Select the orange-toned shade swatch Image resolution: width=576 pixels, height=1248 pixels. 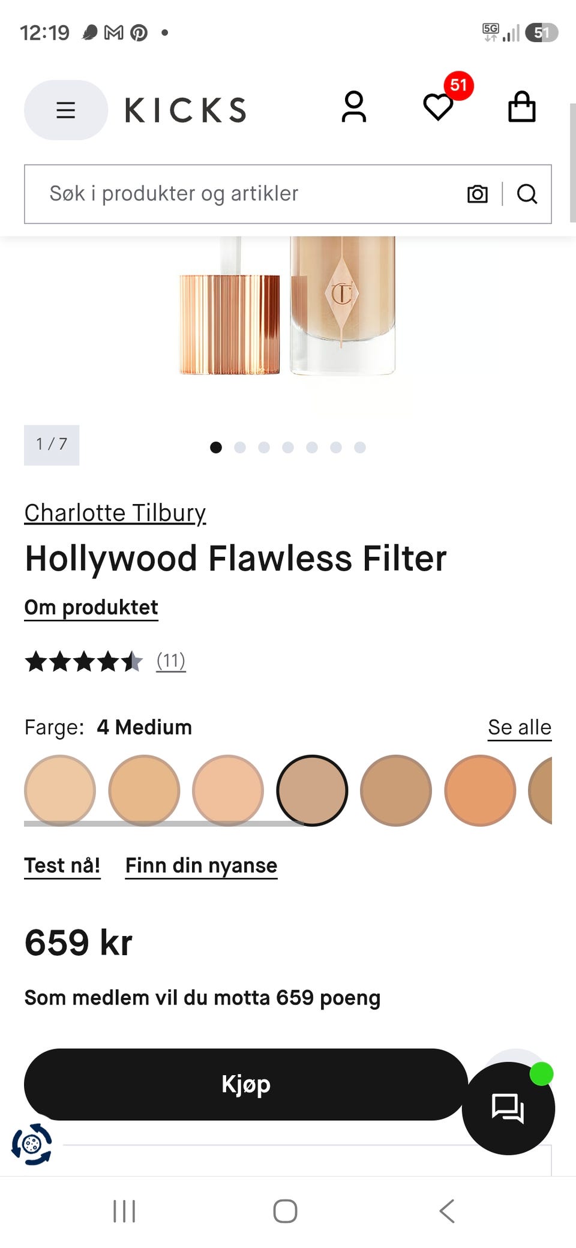click(x=480, y=790)
